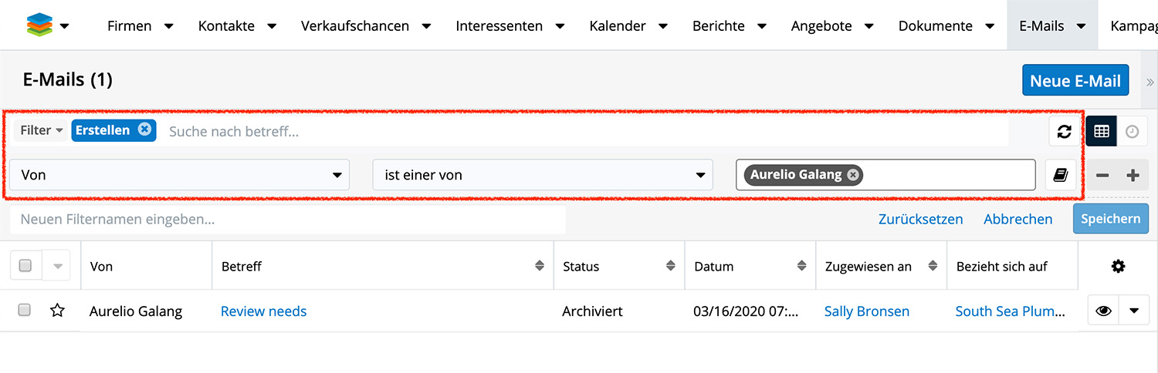This screenshot has width=1158, height=373.
Task: Open the Berichte menu
Action: (728, 26)
